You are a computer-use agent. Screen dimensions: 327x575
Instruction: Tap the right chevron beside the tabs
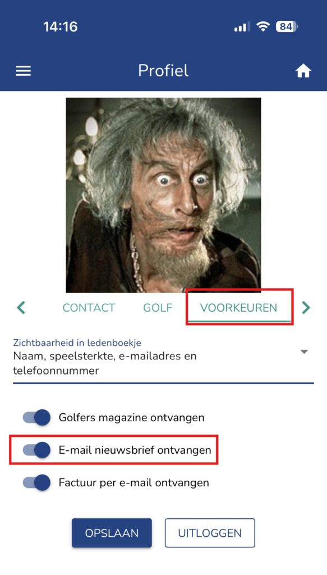point(306,307)
